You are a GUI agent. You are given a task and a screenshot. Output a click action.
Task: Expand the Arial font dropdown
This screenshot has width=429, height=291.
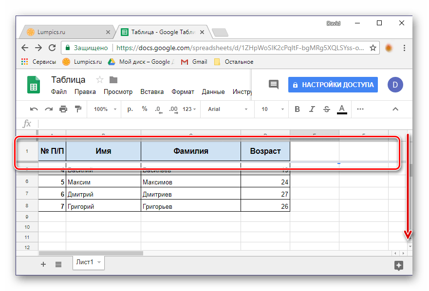227,109
